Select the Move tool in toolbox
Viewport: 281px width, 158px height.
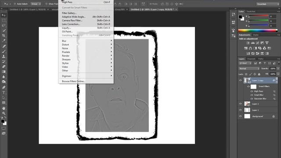tap(4, 15)
